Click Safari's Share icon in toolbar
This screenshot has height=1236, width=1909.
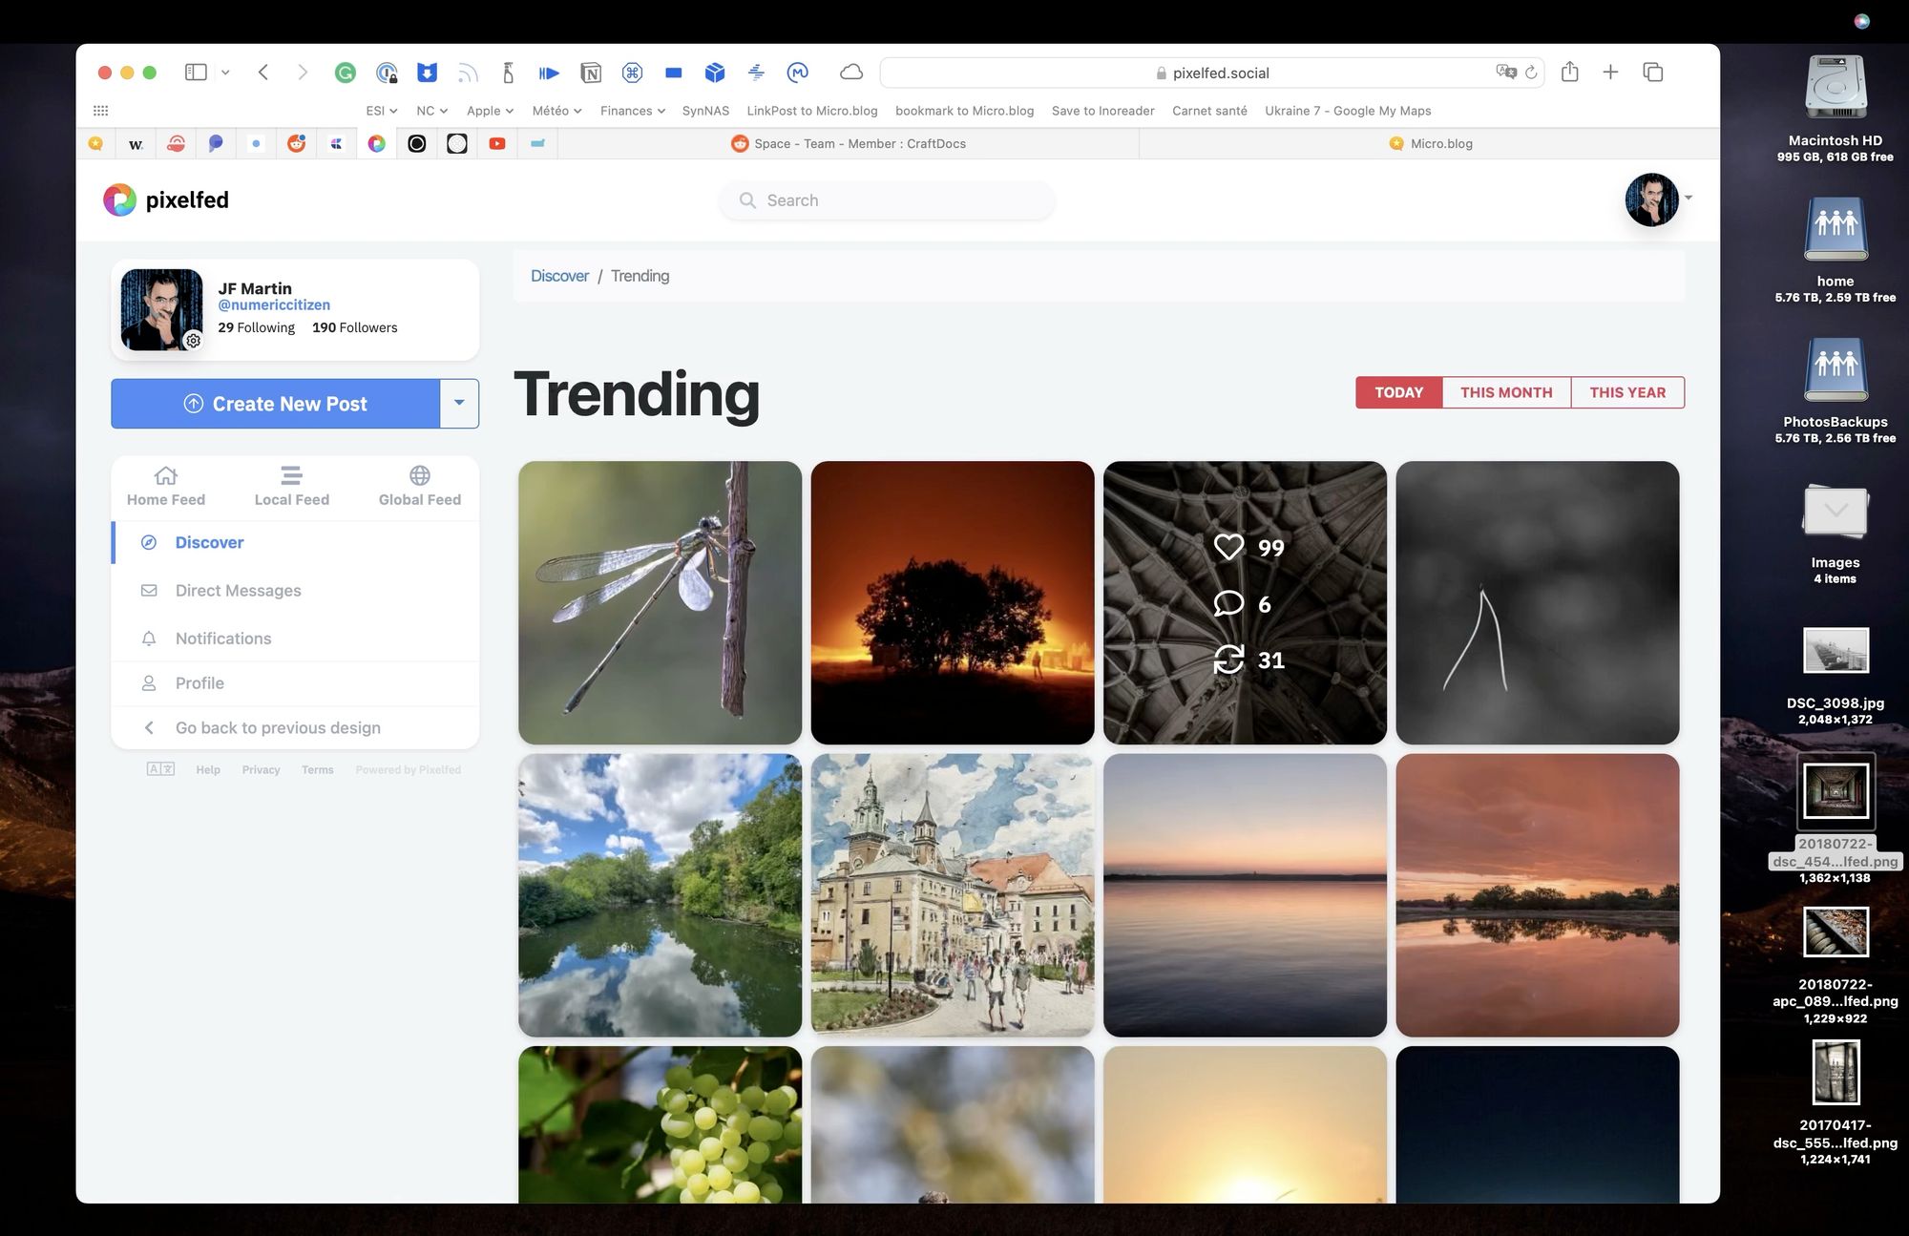click(x=1569, y=73)
